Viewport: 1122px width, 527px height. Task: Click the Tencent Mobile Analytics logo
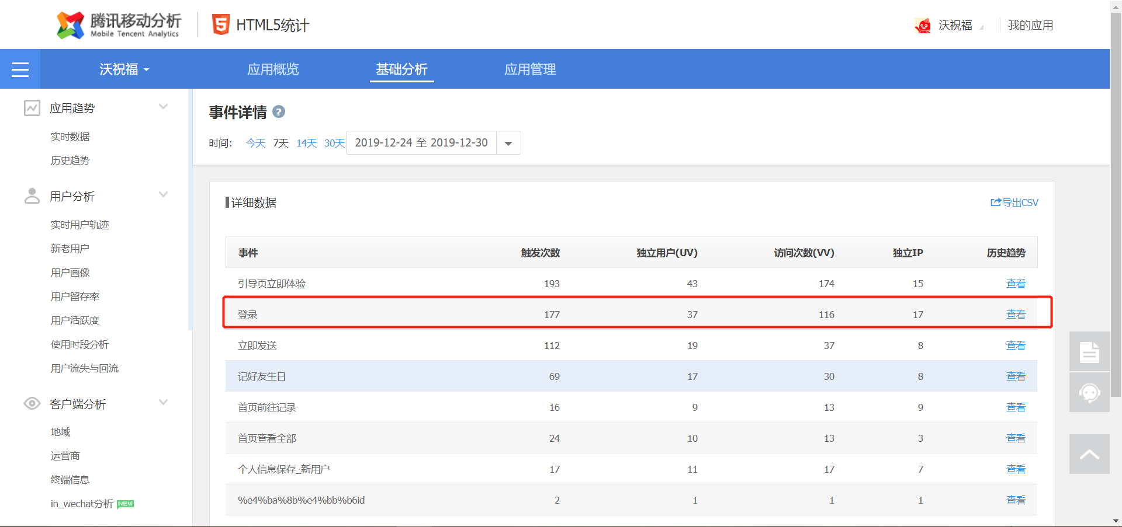click(x=119, y=25)
